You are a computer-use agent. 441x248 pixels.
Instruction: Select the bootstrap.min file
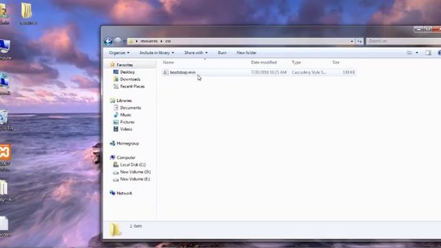click(x=183, y=72)
